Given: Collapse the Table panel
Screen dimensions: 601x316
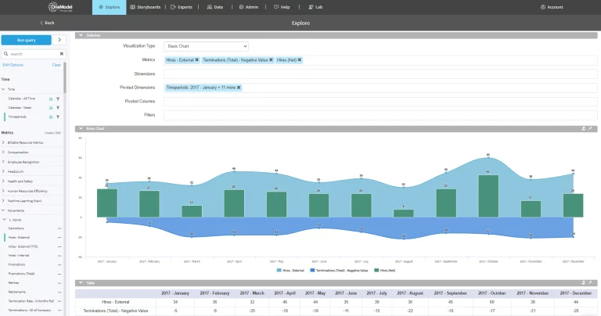Looking at the screenshot, I should tap(81, 282).
